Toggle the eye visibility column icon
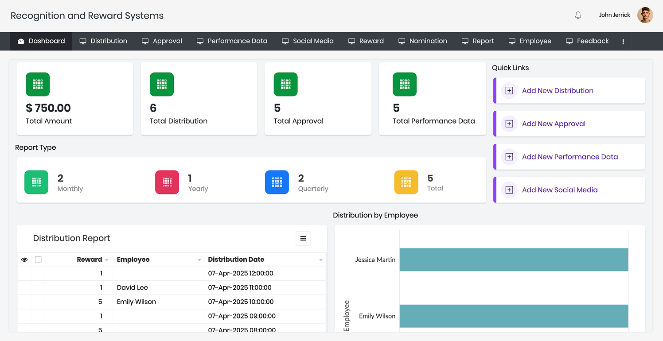Screen dimensions: 663x341 pyautogui.click(x=24, y=260)
